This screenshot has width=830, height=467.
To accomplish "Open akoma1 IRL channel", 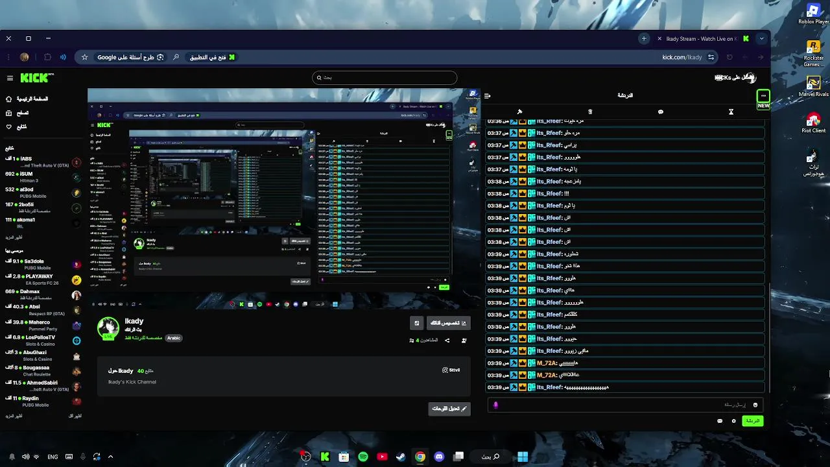I will pos(43,222).
